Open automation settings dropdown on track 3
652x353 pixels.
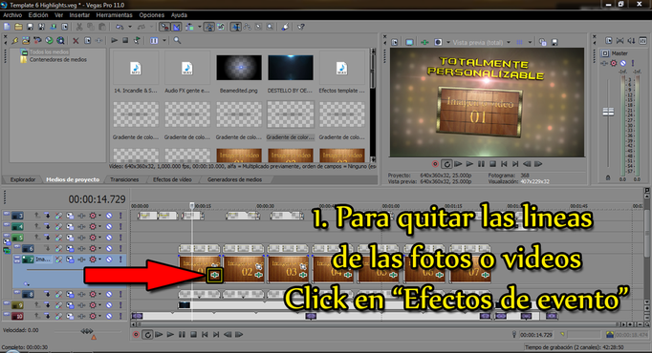coord(99,216)
